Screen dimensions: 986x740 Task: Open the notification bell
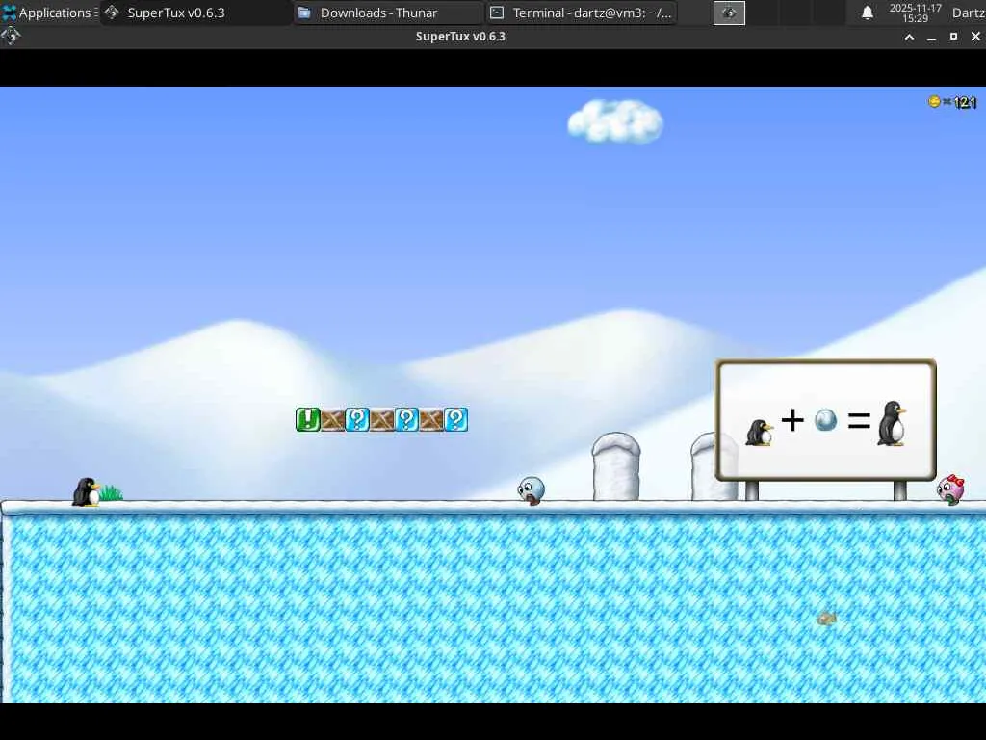pos(868,13)
